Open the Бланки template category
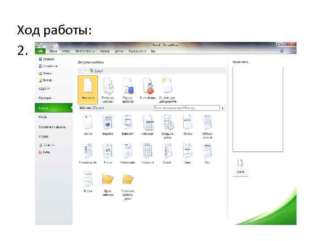Screen dimensions: 322x241 click(x=88, y=125)
